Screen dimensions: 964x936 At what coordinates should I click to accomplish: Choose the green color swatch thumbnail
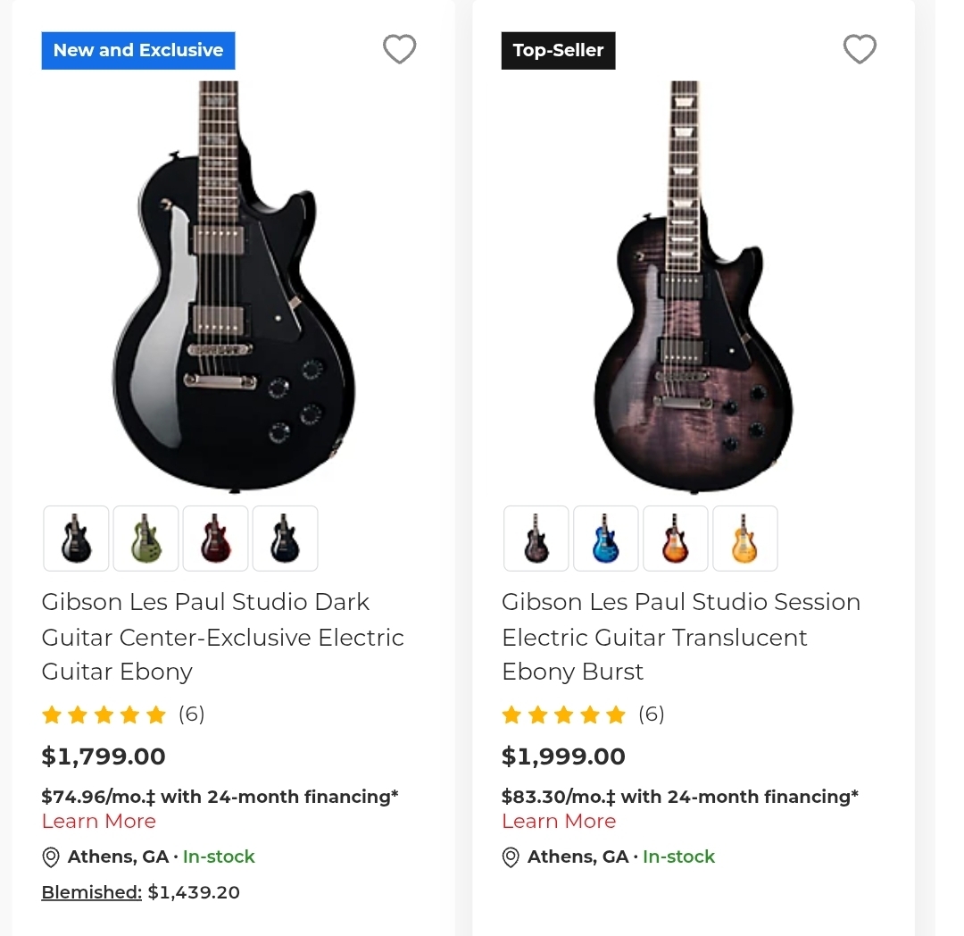point(146,539)
